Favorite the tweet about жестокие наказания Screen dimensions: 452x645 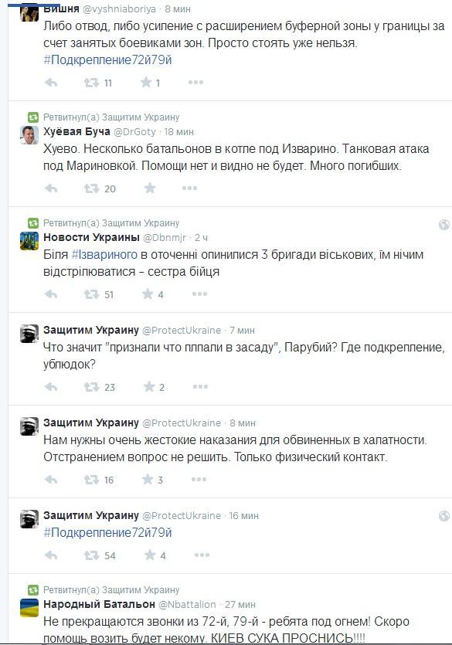point(148,479)
